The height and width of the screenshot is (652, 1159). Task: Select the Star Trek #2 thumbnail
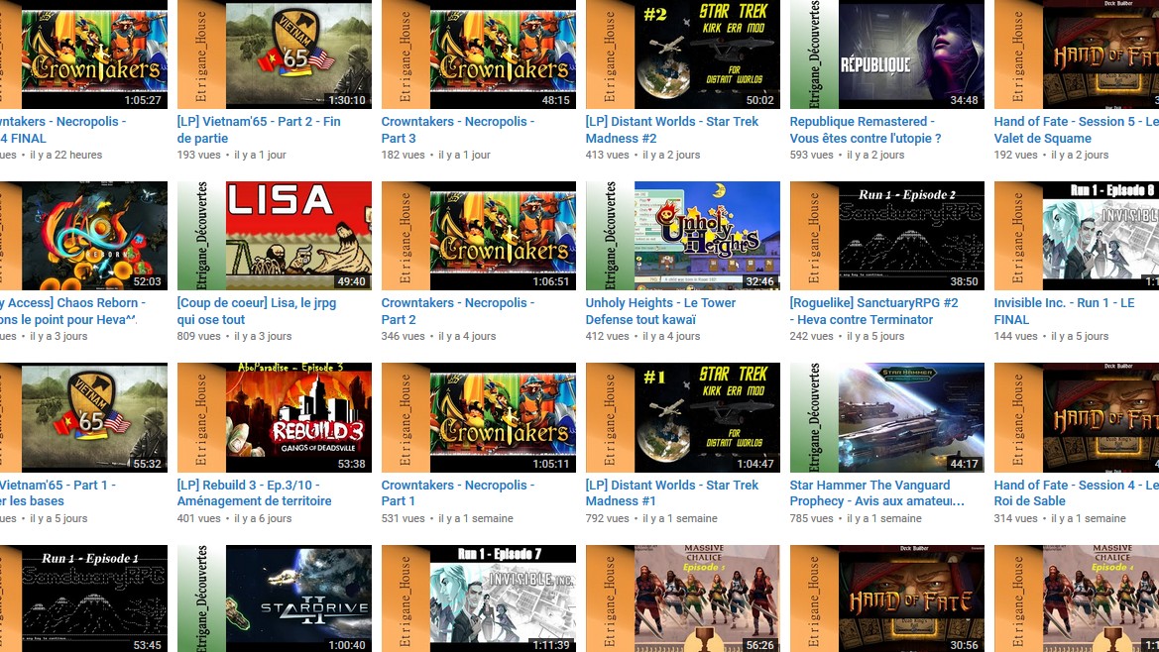(682, 54)
